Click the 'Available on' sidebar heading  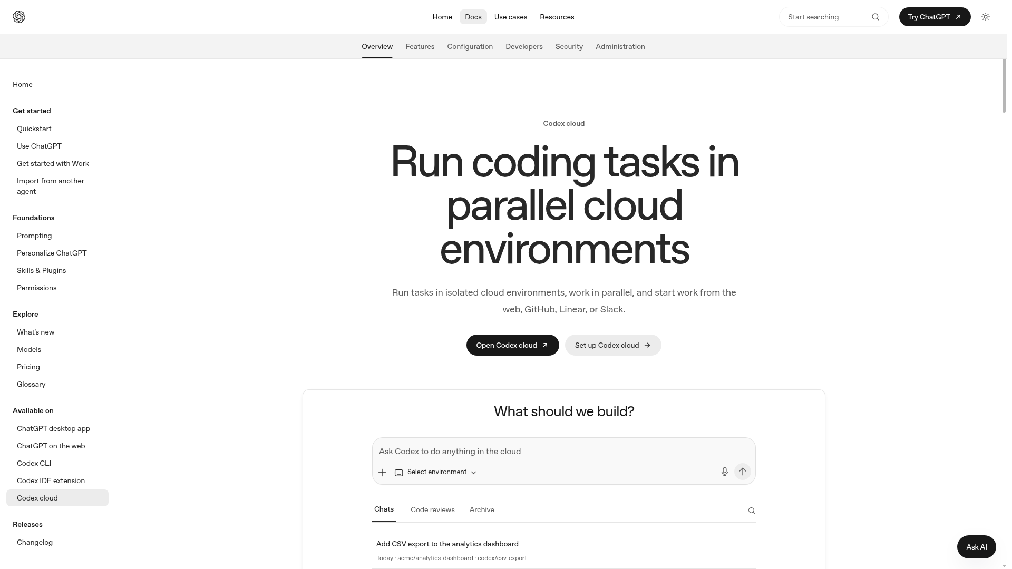33,410
